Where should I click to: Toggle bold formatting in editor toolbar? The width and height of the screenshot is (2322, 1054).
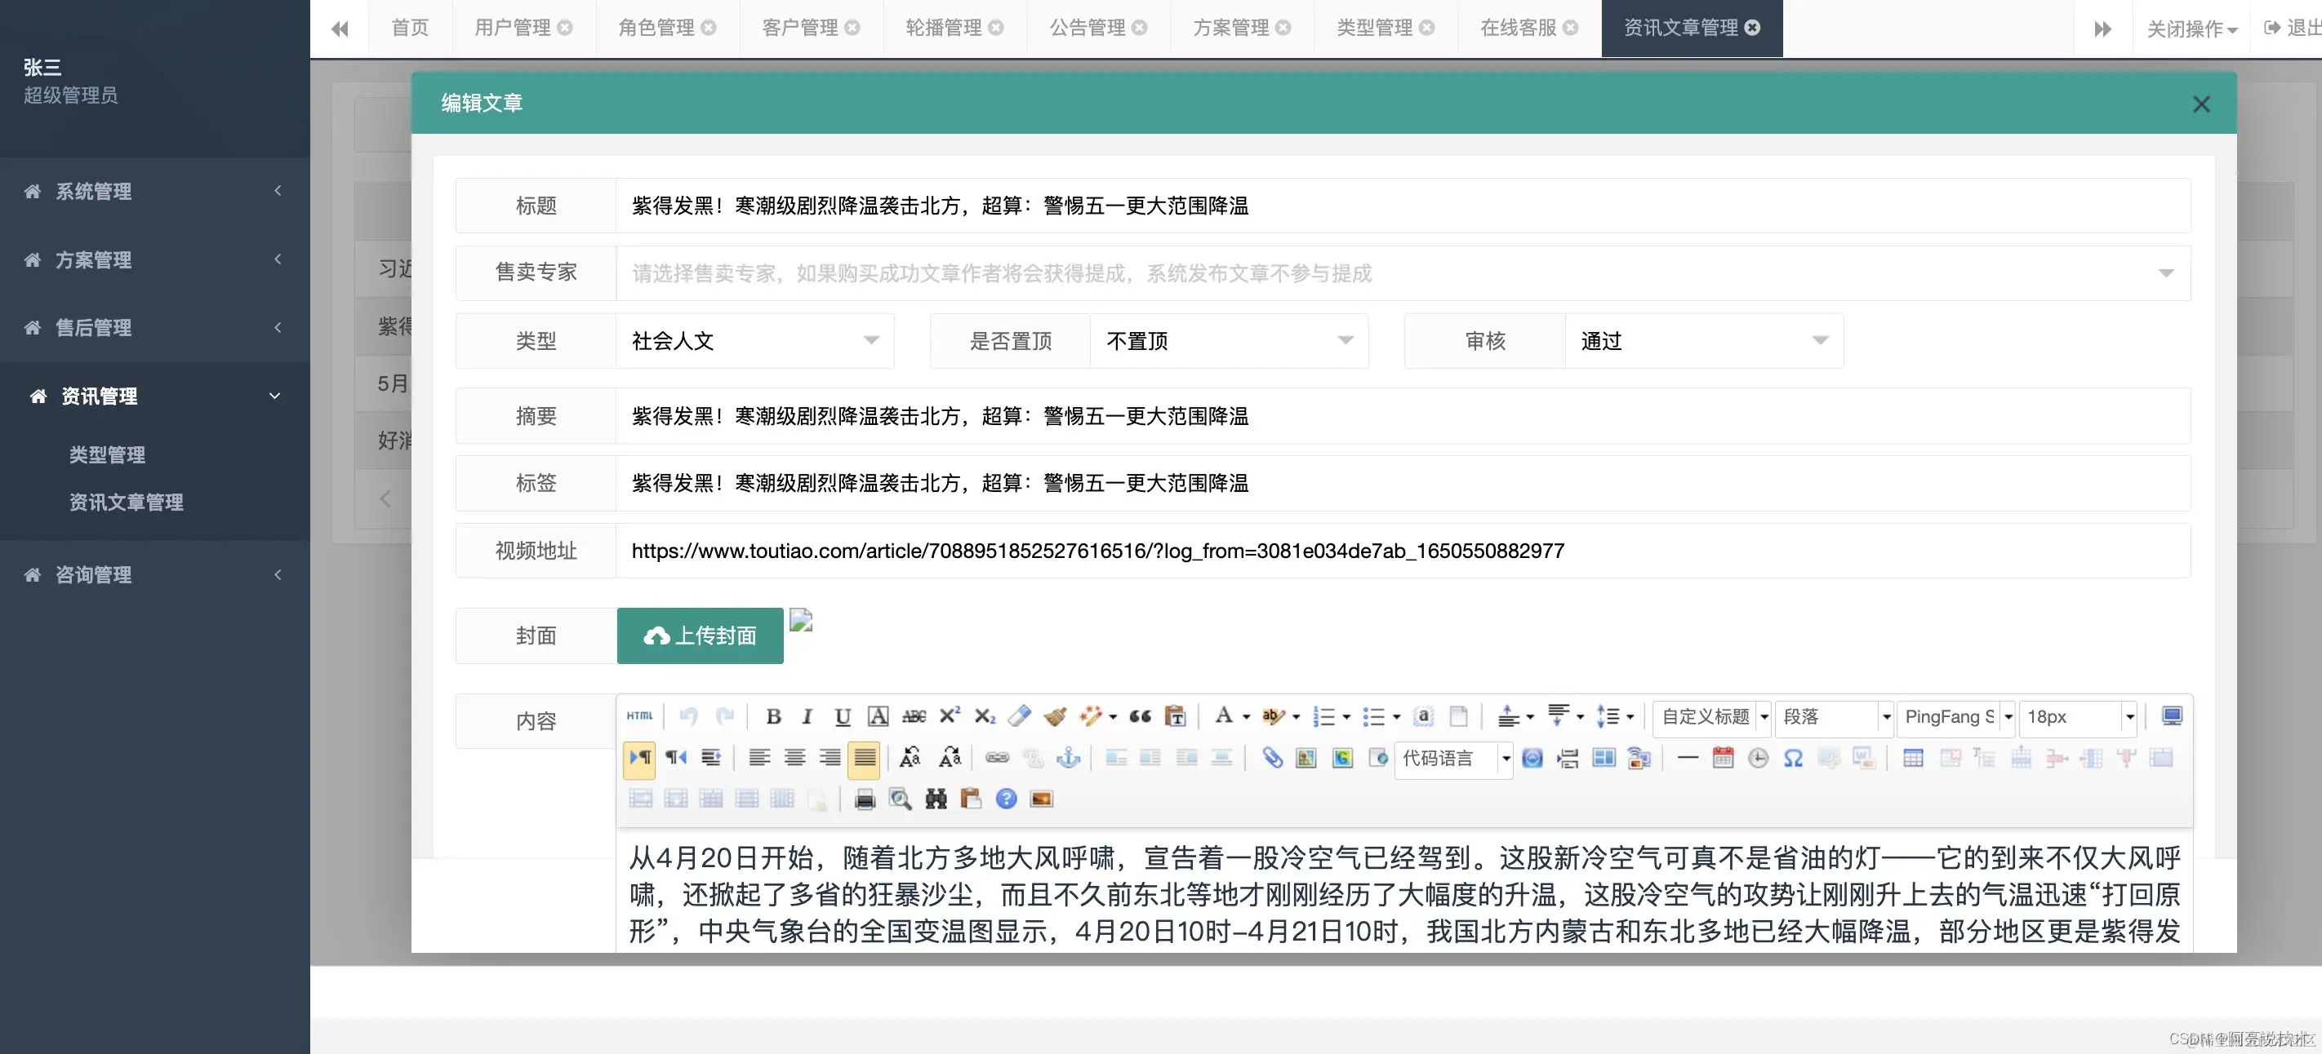pyautogui.click(x=772, y=716)
